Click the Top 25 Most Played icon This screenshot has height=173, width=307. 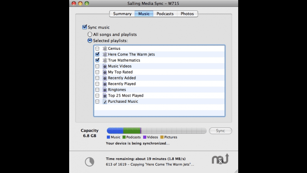pyautogui.click(x=105, y=96)
